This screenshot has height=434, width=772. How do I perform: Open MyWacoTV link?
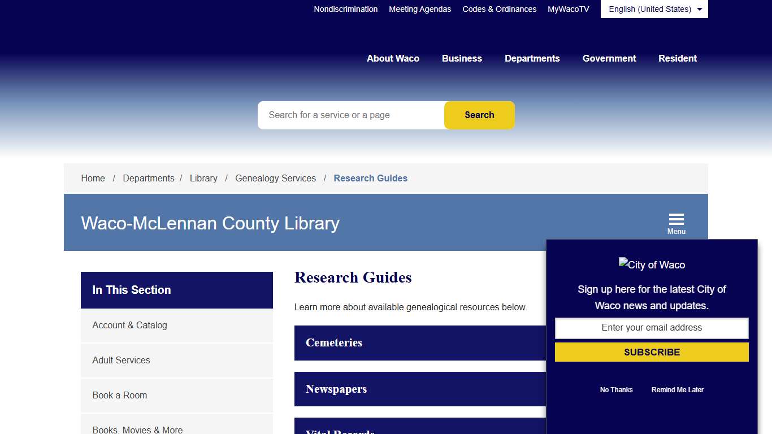(567, 9)
